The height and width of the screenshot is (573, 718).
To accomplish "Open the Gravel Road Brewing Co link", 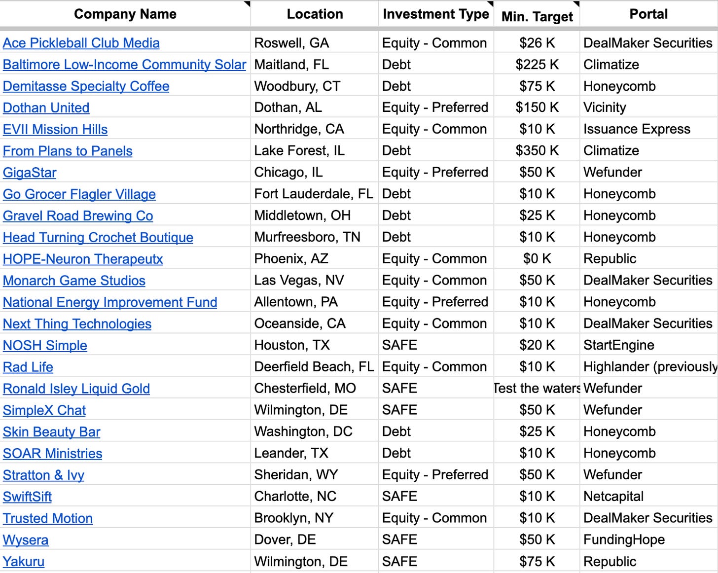I will click(x=78, y=215).
